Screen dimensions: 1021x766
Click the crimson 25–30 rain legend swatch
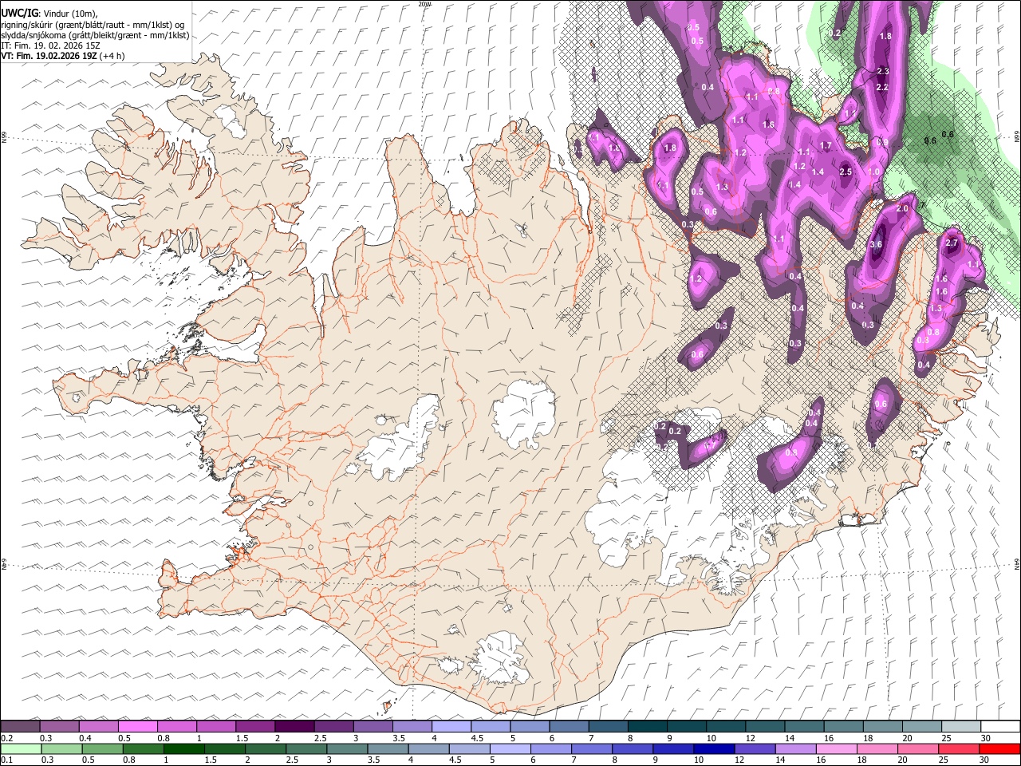pyautogui.click(x=957, y=749)
